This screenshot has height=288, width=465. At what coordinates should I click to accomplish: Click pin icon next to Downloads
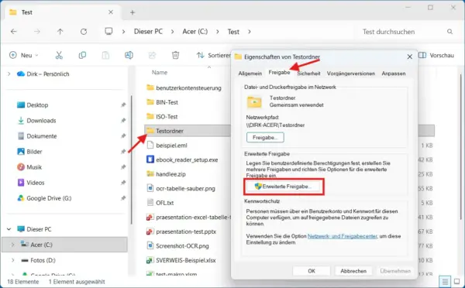(x=123, y=120)
